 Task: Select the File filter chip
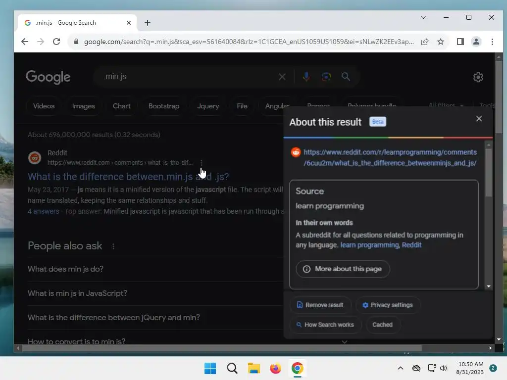point(242,106)
